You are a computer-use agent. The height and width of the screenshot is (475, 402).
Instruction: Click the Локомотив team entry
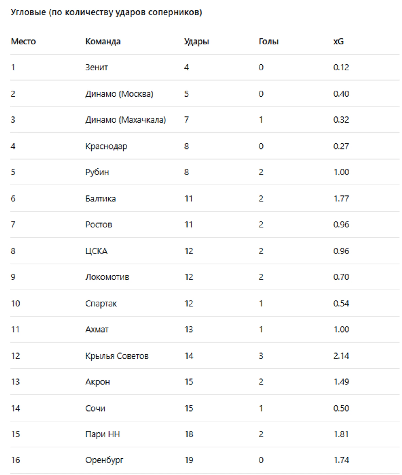point(107,277)
